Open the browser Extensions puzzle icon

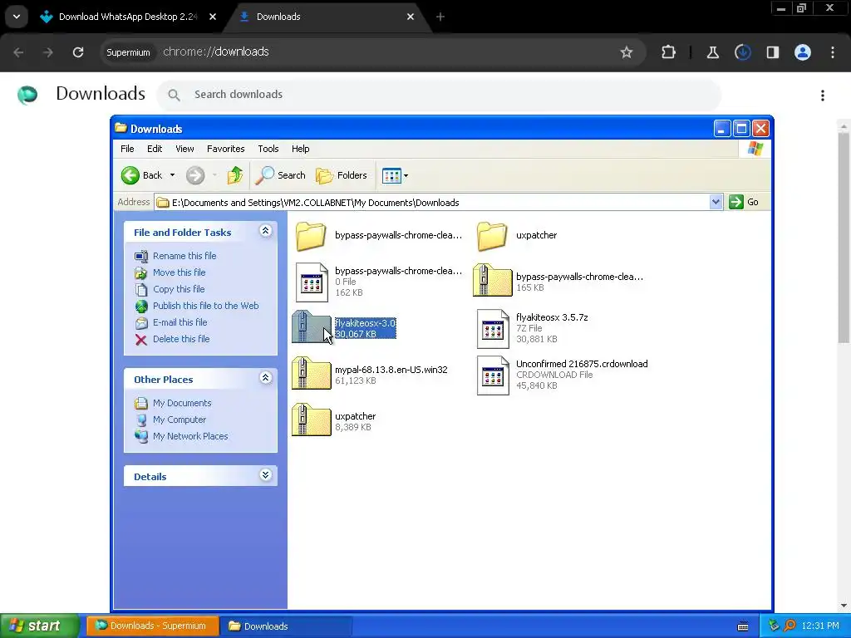tap(669, 52)
